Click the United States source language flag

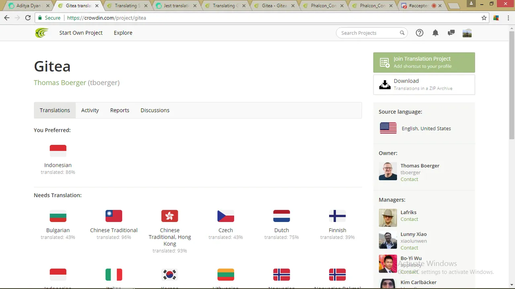tap(388, 128)
